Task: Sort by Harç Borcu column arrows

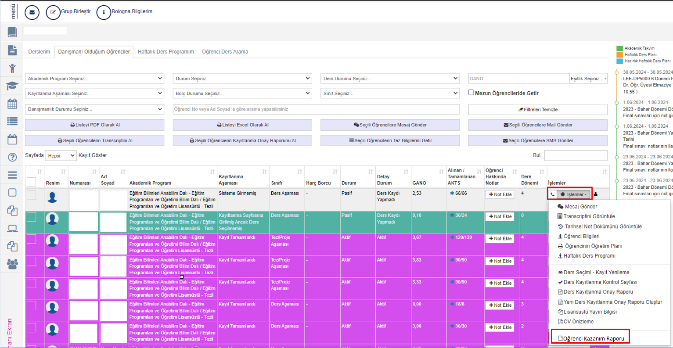Action: (335, 172)
